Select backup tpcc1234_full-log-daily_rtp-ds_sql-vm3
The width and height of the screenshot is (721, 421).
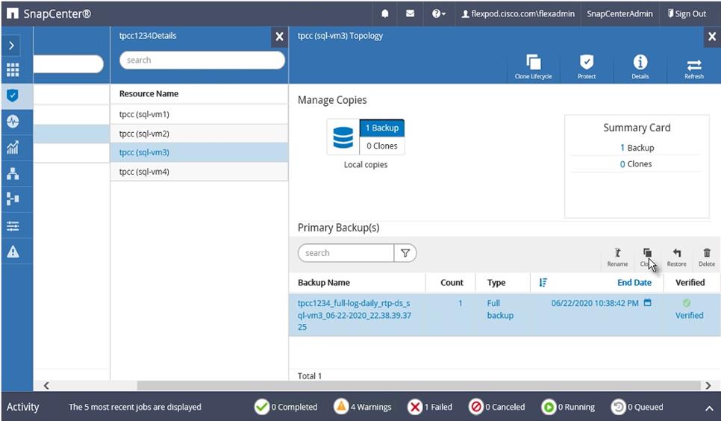354,315
